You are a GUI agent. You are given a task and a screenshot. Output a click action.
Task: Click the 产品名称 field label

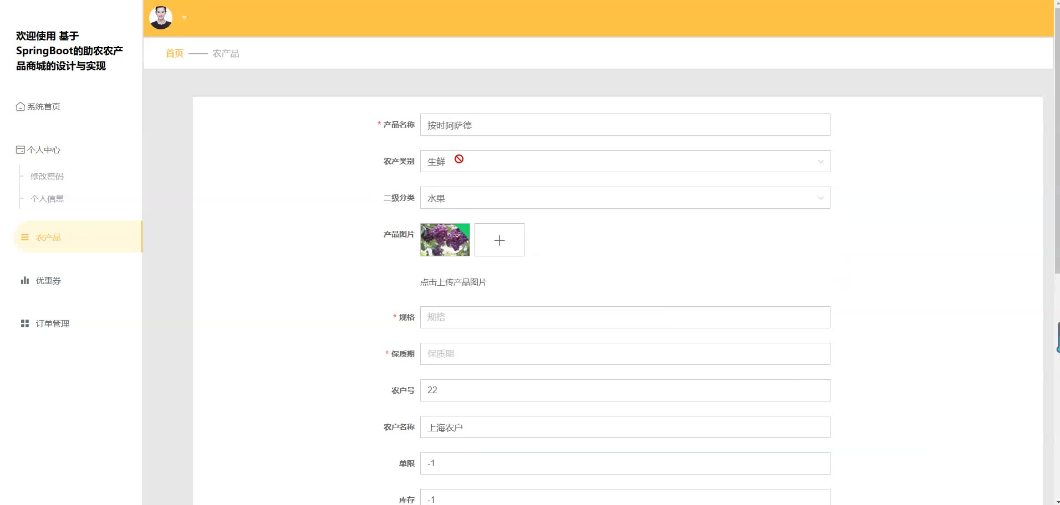(399, 125)
